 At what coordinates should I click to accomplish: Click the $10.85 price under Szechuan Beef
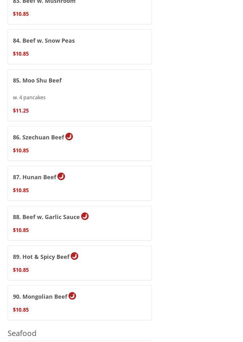pyautogui.click(x=21, y=150)
